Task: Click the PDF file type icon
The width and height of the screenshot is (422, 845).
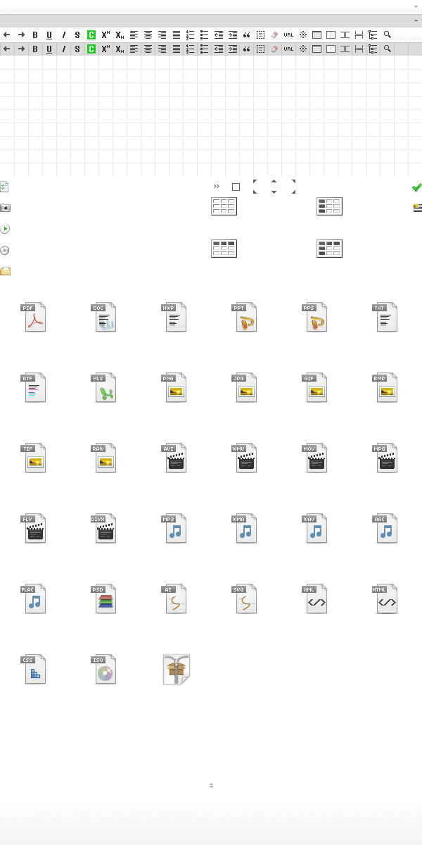Action: 34,318
